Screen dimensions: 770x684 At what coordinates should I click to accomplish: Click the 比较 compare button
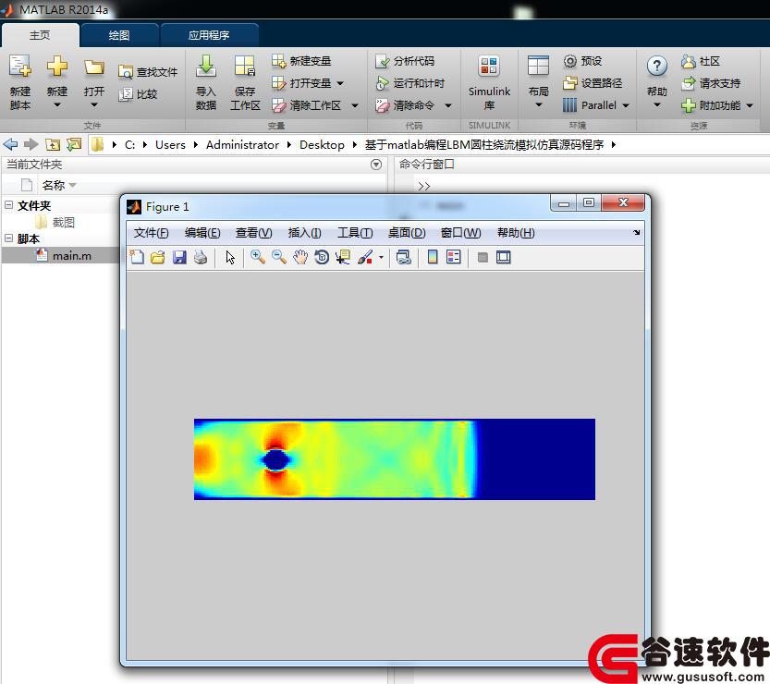coord(139,93)
